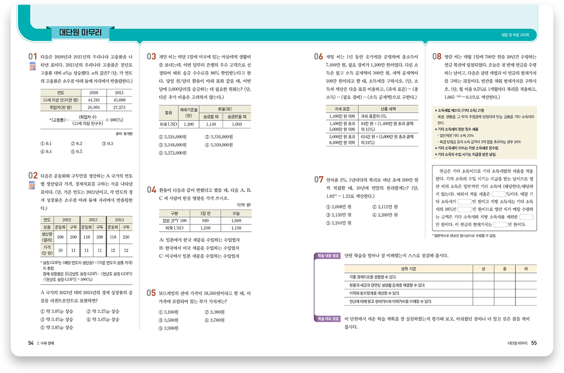The image size is (564, 373).
Task: Click the question number 08 marker
Action: pos(437,56)
